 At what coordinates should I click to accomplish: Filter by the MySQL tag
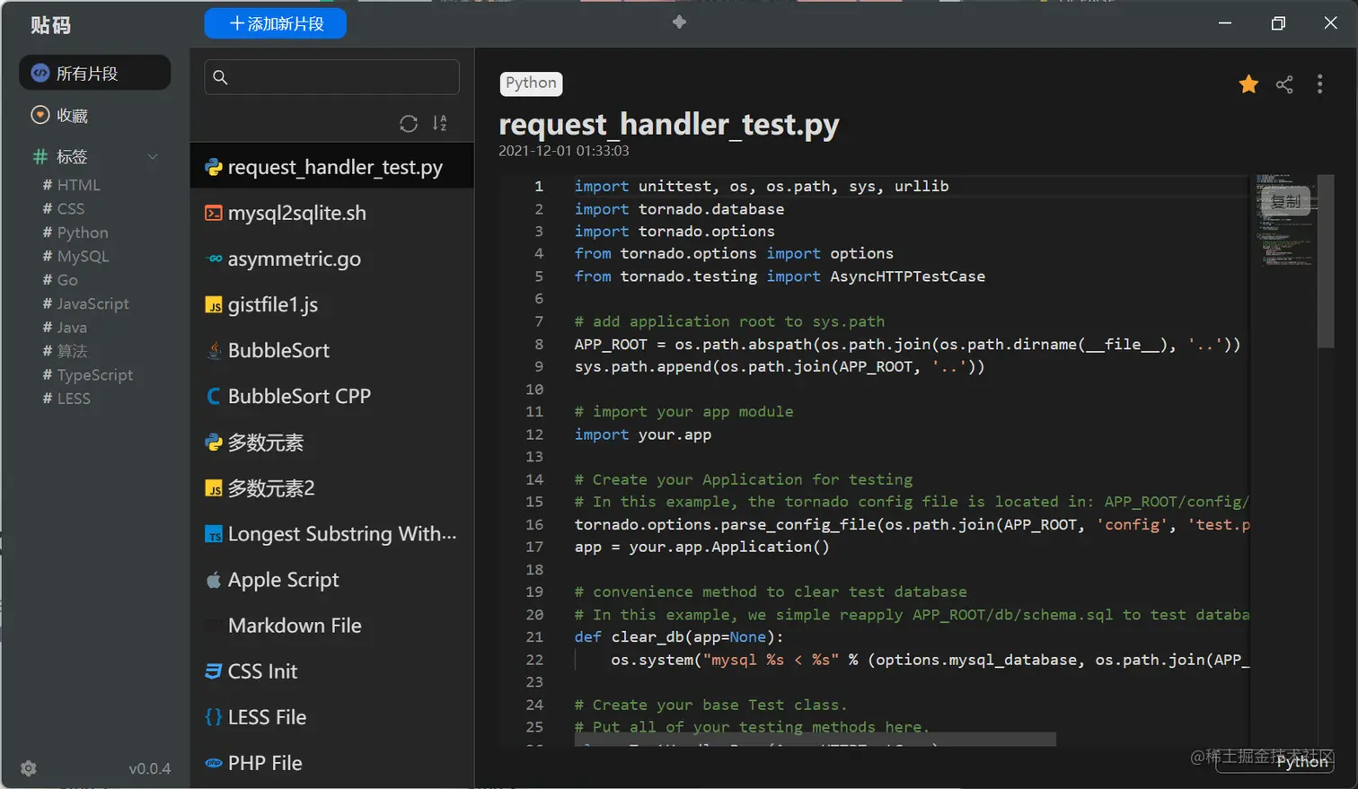(x=76, y=256)
